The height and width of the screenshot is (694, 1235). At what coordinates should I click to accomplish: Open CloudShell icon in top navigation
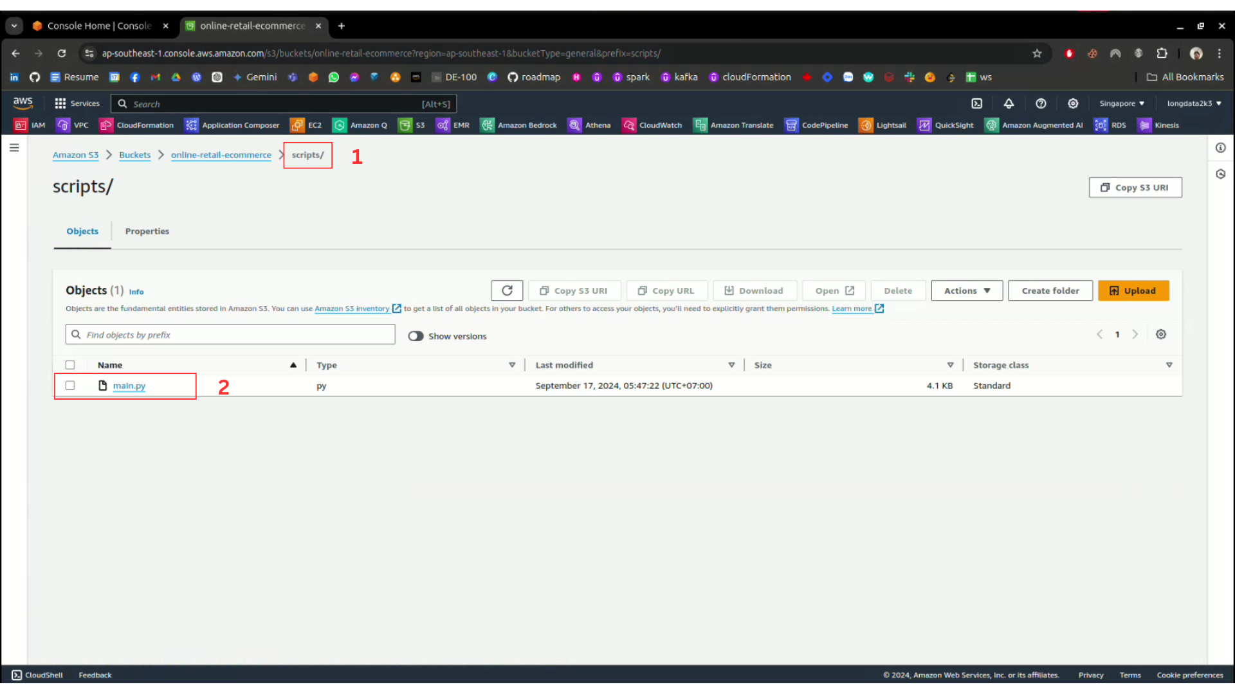point(976,103)
